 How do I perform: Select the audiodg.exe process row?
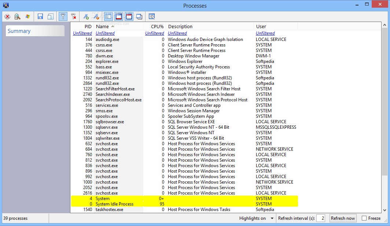(x=184, y=39)
